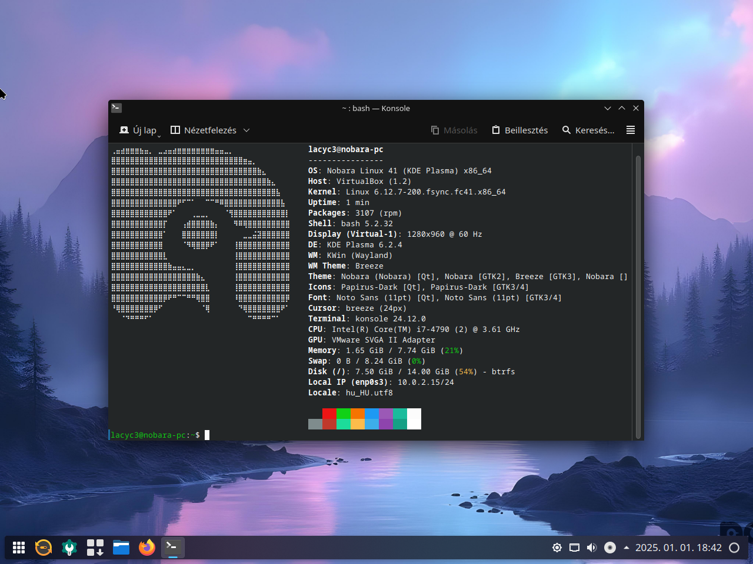This screenshot has height=564, width=753.
Task: Click the bright red color block
Action: (329, 414)
